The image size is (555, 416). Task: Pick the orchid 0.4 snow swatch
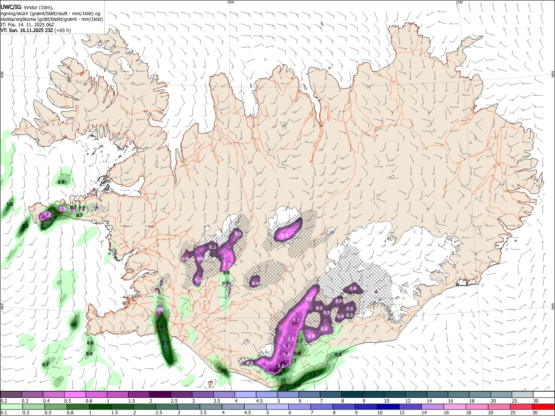53,395
